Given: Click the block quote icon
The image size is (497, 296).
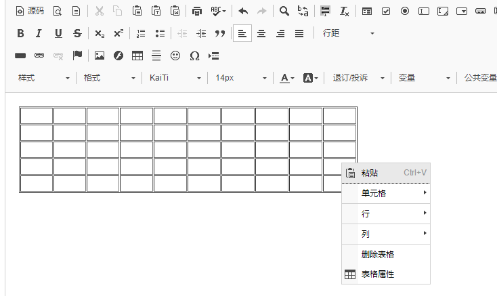Looking at the screenshot, I should [x=220, y=33].
